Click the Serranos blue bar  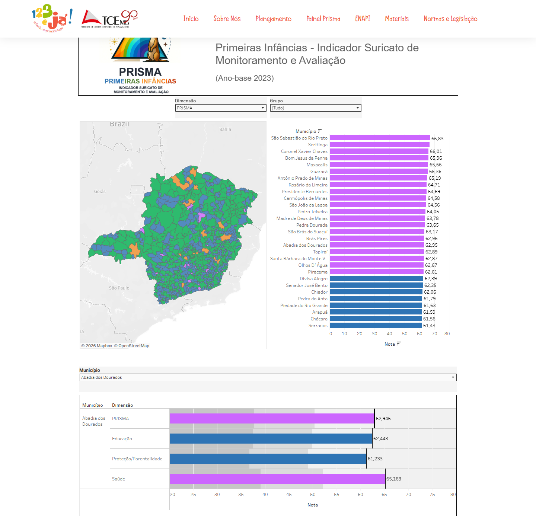point(376,326)
